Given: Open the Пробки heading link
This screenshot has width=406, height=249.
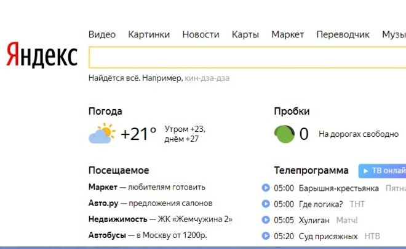Looking at the screenshot, I should (292, 111).
